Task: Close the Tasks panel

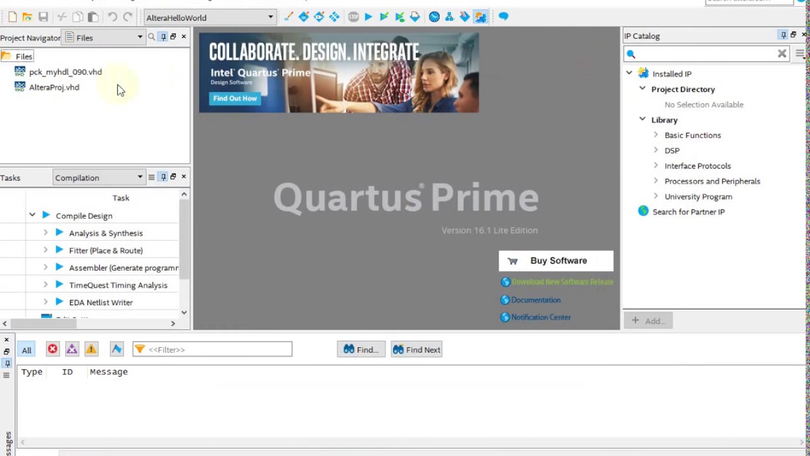Action: pyautogui.click(x=184, y=177)
